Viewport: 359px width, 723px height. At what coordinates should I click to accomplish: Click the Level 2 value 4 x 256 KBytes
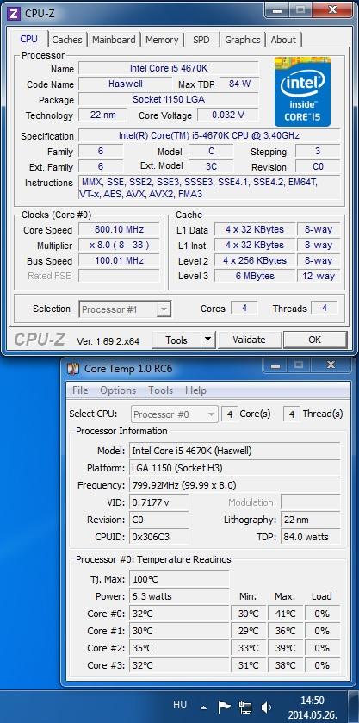[254, 260]
